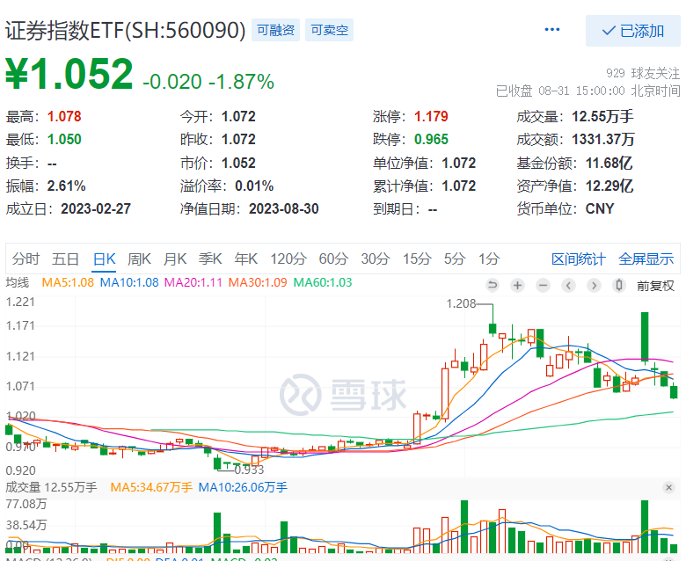This screenshot has width=686, height=561.
Task: Click the 资产净值 value 12.29亿
Action: (609, 186)
